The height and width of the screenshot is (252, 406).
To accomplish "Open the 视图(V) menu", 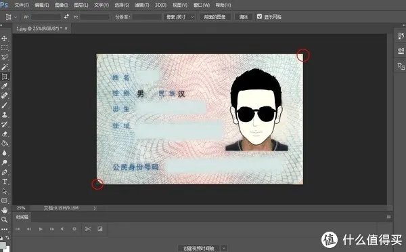I will (180, 5).
